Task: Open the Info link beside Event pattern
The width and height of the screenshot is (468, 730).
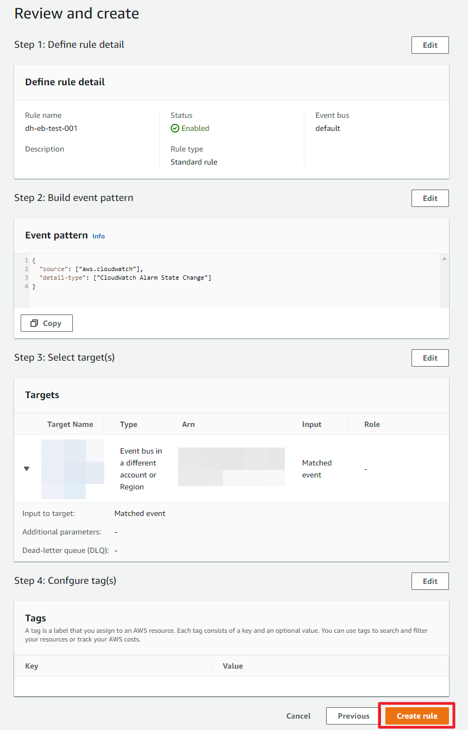Action: pyautogui.click(x=98, y=236)
